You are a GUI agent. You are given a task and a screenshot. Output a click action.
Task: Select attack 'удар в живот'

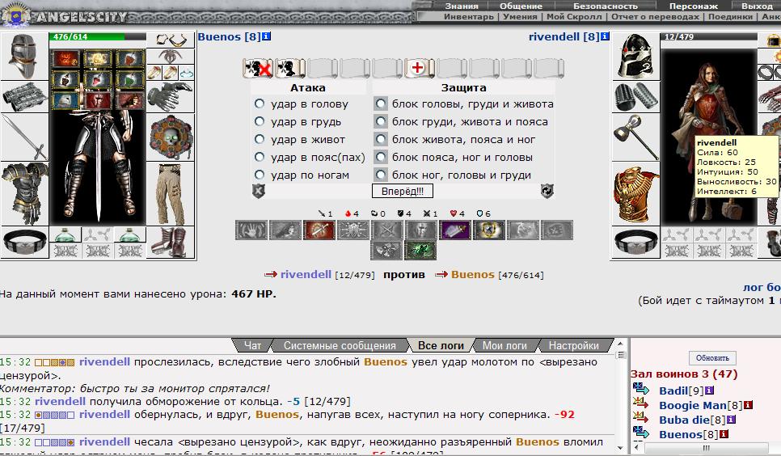(x=260, y=139)
